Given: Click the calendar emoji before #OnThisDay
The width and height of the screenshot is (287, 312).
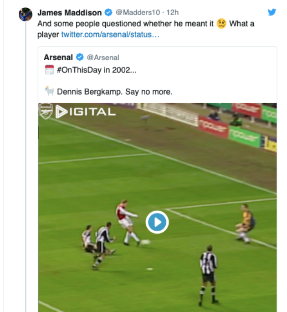Looking at the screenshot, I should (x=49, y=72).
